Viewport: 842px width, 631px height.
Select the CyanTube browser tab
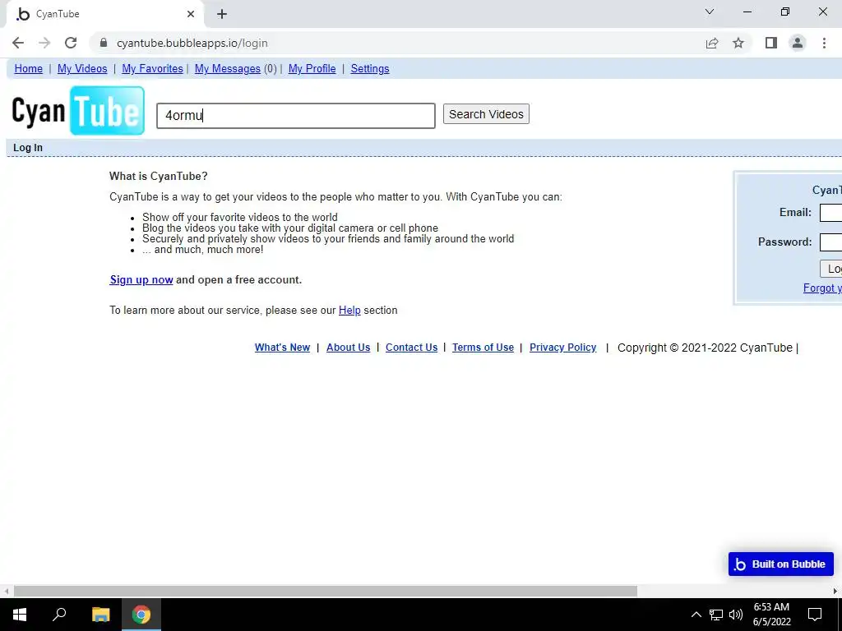104,14
